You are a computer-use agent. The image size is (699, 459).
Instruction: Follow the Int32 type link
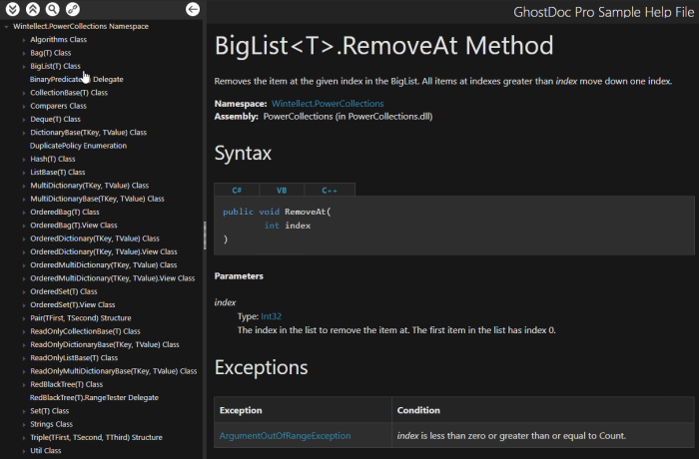click(271, 316)
